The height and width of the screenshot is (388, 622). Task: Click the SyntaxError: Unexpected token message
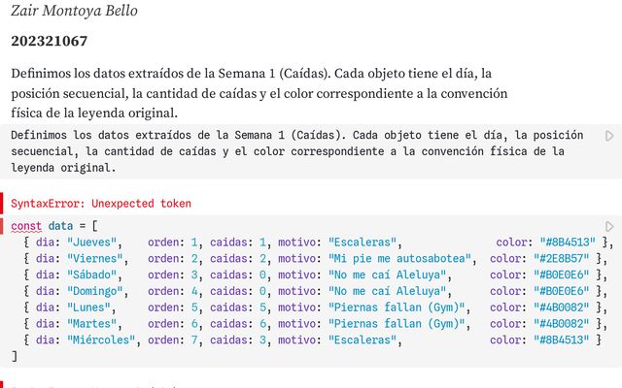click(101, 204)
